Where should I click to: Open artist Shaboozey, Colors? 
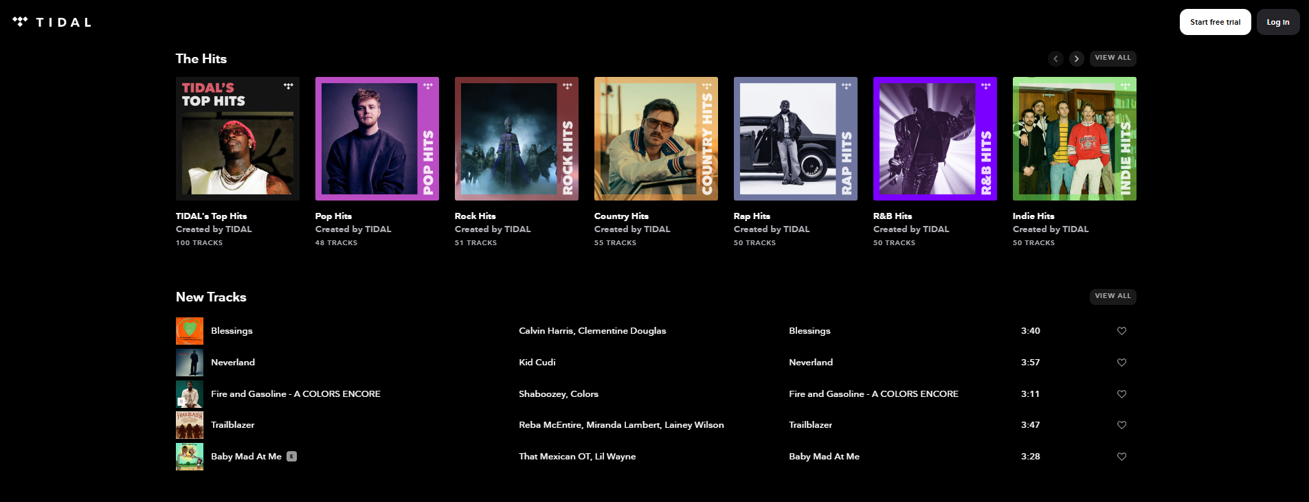[x=559, y=394]
